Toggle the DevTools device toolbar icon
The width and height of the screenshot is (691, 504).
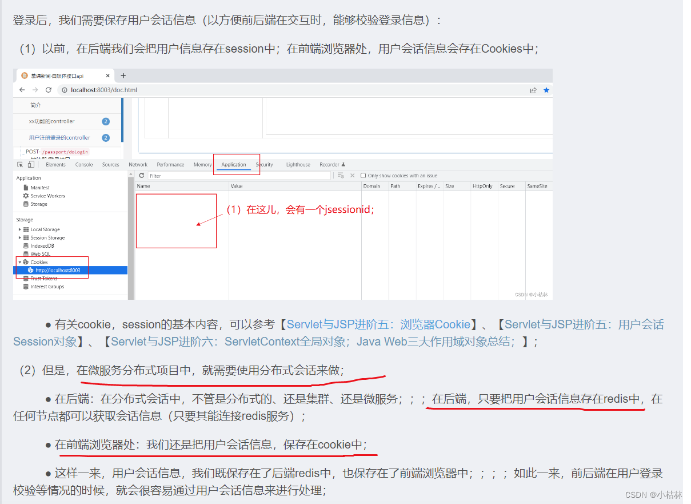31,164
